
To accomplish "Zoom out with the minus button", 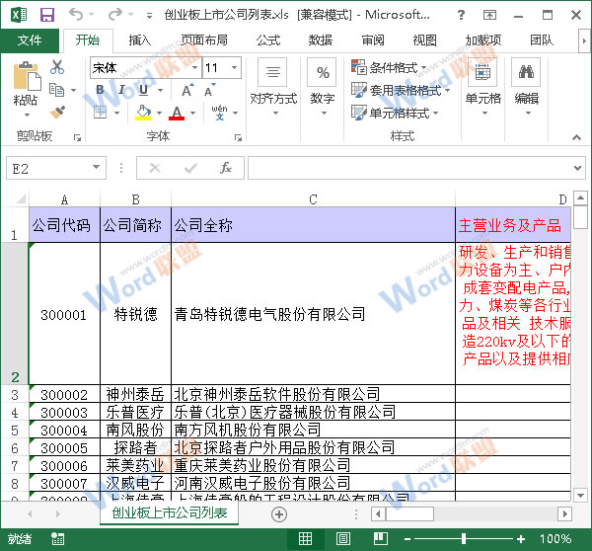I will tap(407, 539).
